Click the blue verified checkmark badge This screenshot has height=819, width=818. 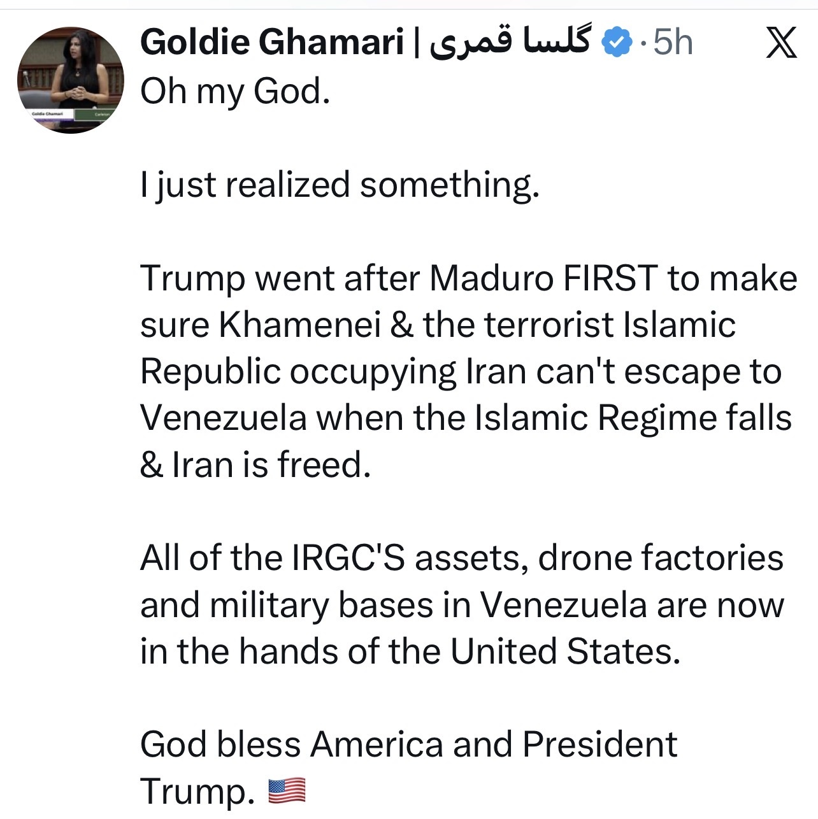pos(616,43)
